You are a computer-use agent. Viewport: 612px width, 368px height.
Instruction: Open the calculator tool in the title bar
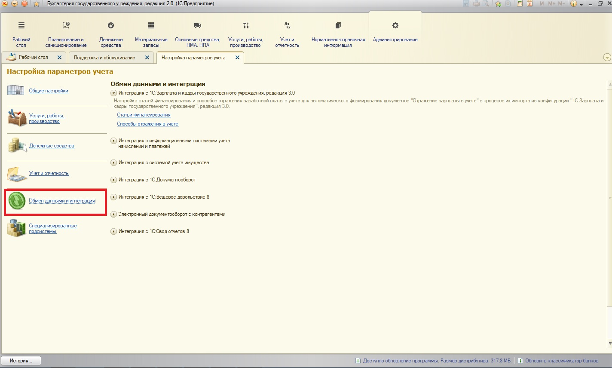point(520,3)
